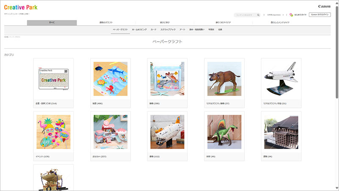The width and height of the screenshot is (339, 191).
Task: Open the Japanese language dropdown
Action: tap(275, 15)
